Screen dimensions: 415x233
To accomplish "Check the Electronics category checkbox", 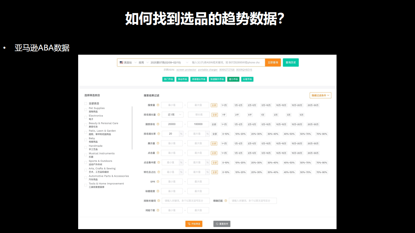I will (86, 117).
